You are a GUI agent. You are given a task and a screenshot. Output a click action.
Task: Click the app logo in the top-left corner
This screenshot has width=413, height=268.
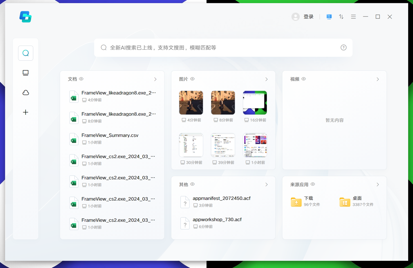click(x=25, y=17)
